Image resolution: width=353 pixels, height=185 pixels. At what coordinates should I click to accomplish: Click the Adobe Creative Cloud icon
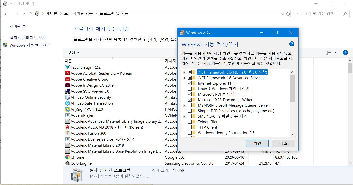(x=67, y=79)
